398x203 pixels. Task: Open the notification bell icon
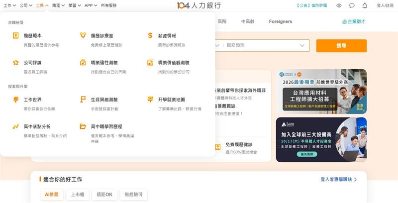tap(365, 5)
